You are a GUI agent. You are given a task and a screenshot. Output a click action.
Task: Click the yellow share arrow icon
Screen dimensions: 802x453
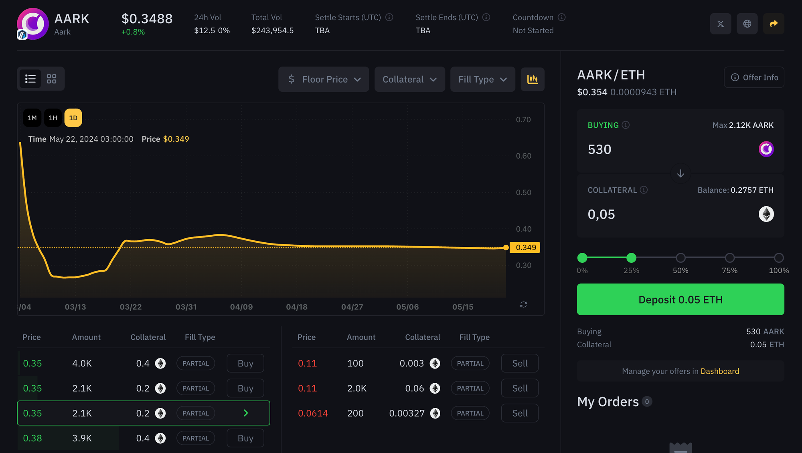[x=773, y=24]
